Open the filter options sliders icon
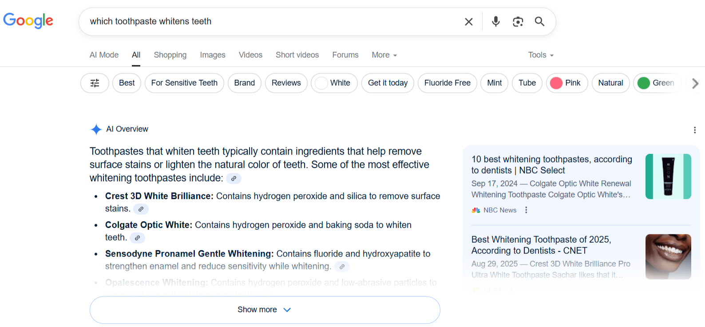This screenshot has height=327, width=705. click(95, 83)
